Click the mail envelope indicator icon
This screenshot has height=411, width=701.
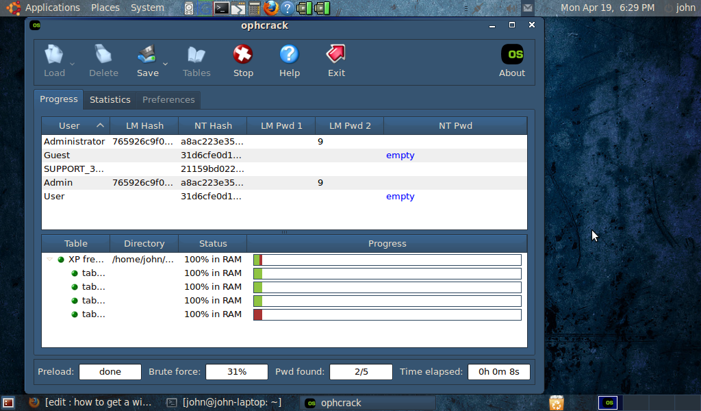[528, 8]
